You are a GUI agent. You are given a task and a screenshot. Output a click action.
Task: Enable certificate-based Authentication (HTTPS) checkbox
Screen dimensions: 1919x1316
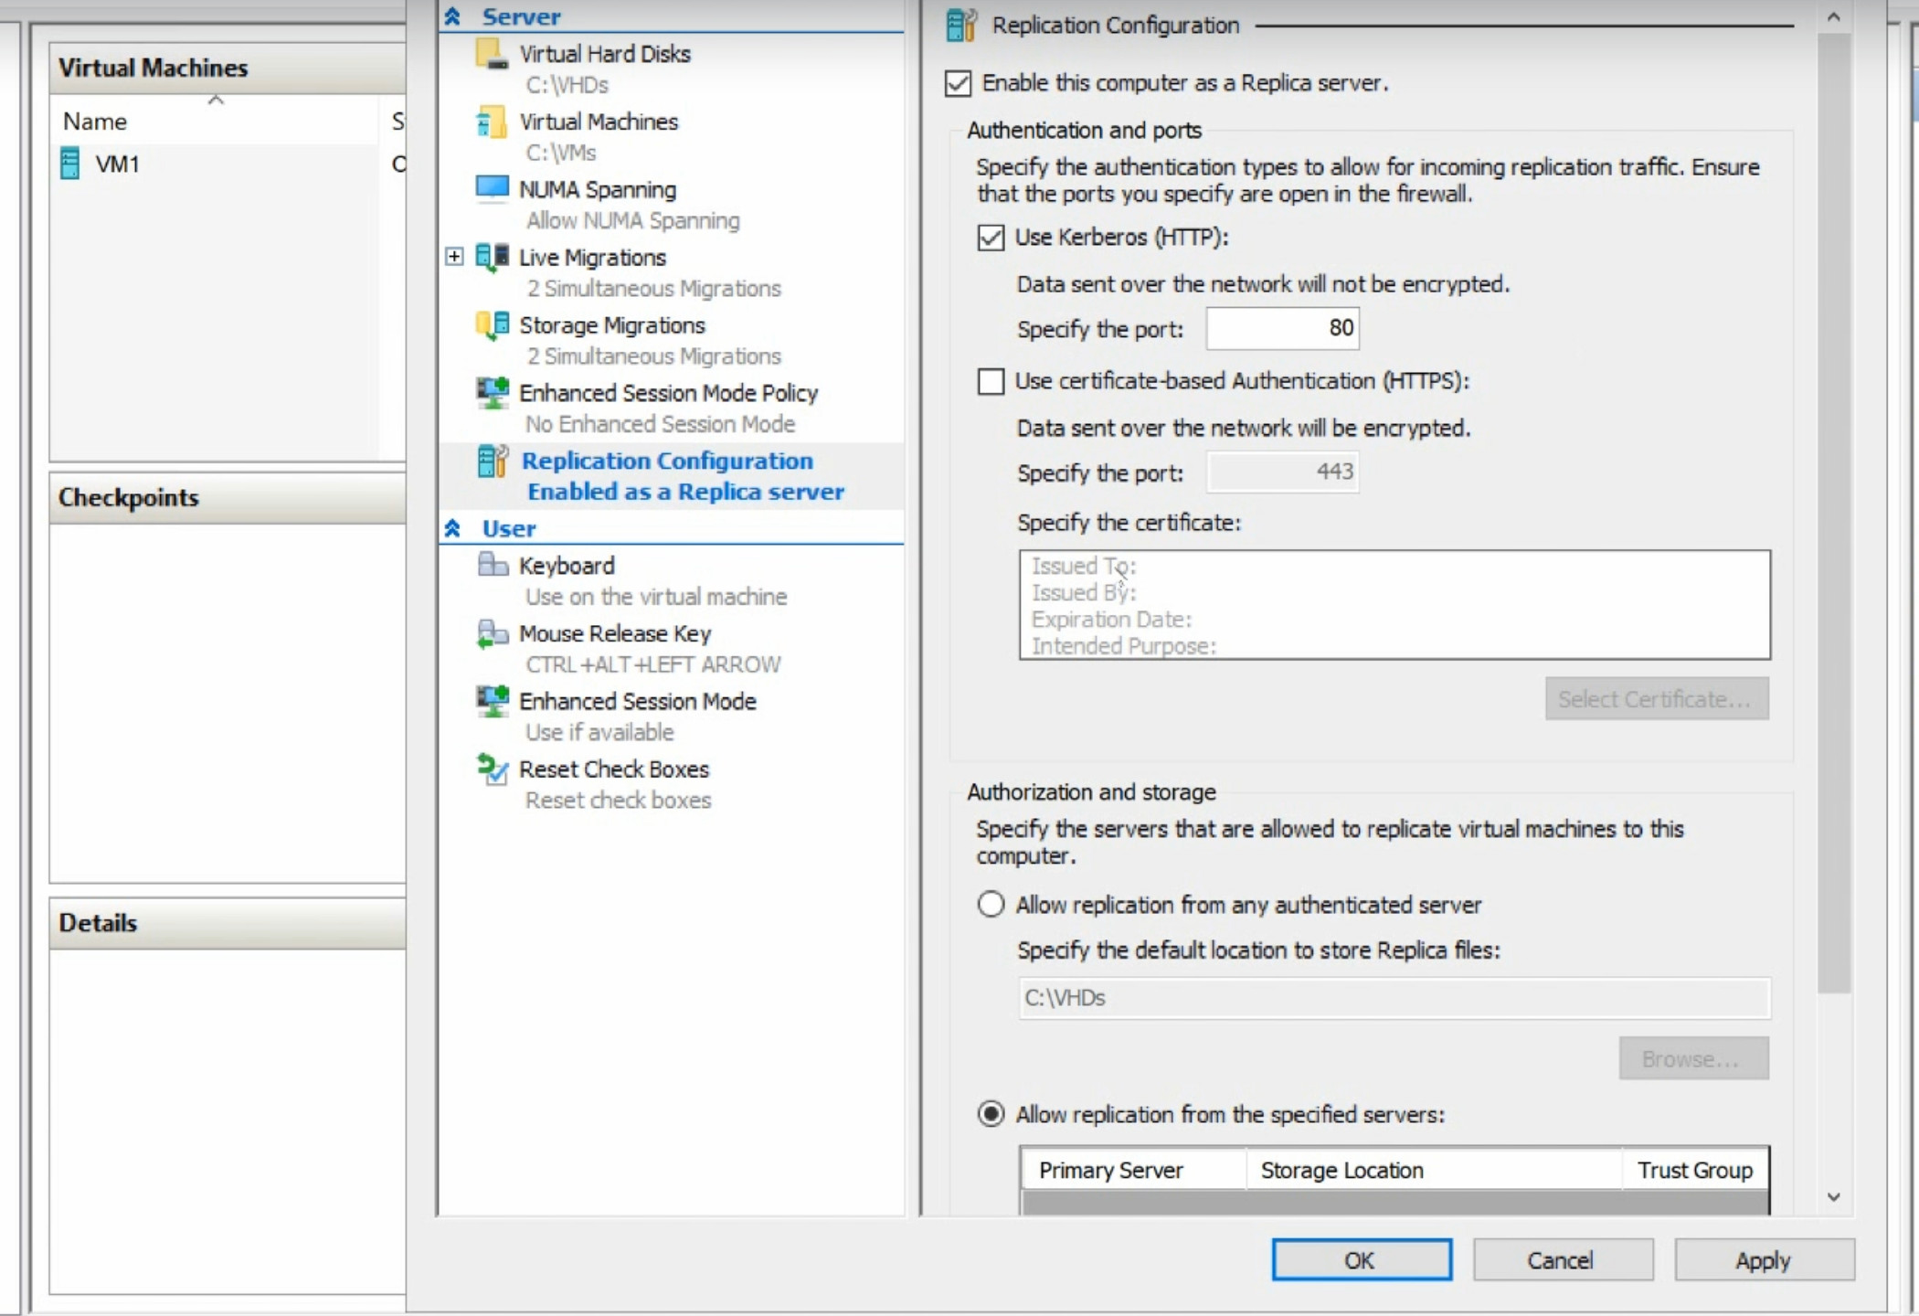(x=991, y=381)
